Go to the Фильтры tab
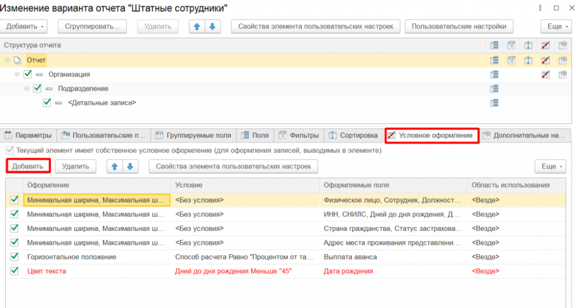The height and width of the screenshot is (308, 576). coord(299,135)
